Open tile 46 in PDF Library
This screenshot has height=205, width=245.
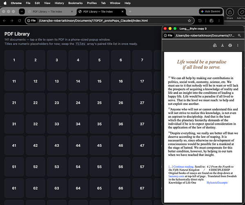tap(121, 145)
